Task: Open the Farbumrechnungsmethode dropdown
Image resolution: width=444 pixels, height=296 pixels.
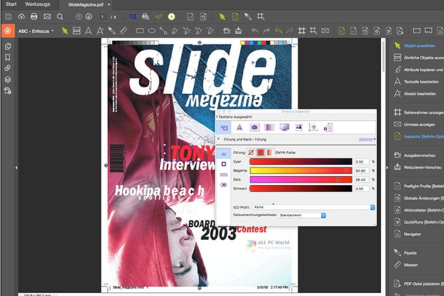Action: pyautogui.click(x=302, y=215)
